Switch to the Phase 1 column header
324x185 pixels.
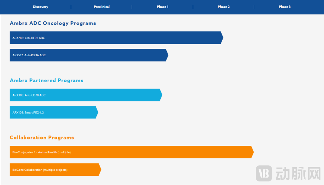[x=163, y=7]
